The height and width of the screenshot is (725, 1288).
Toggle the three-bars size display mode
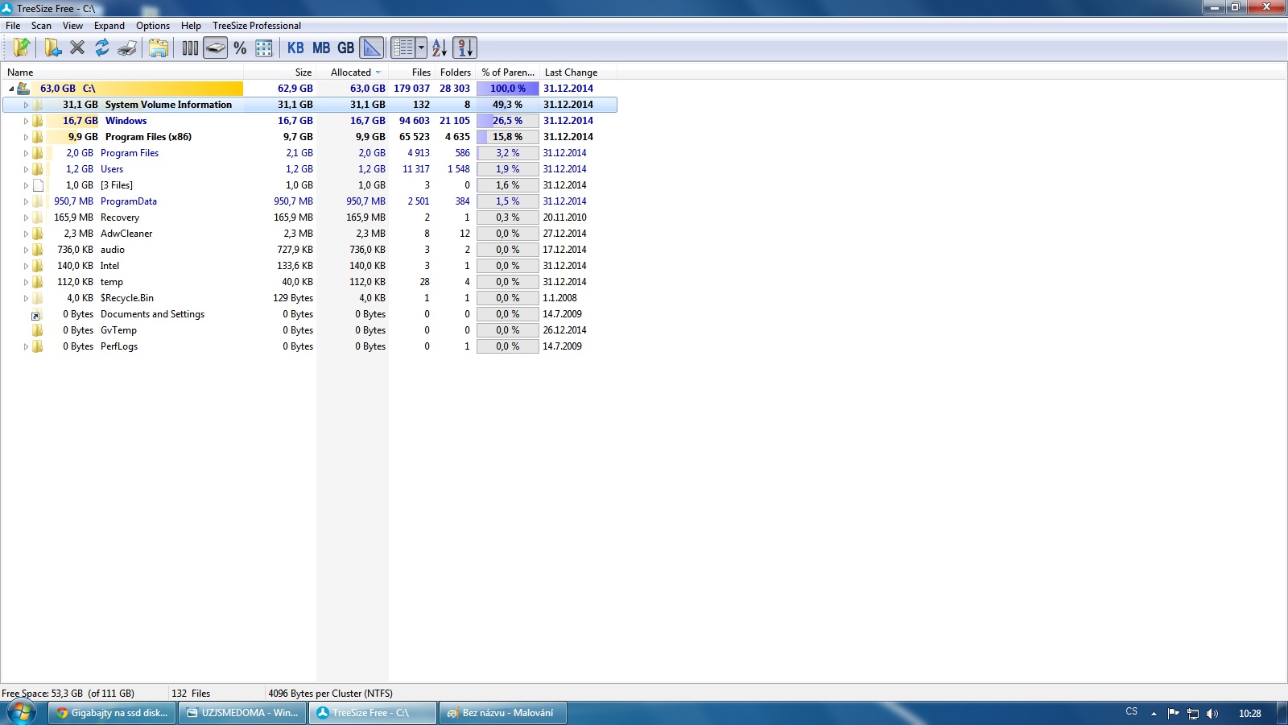click(190, 48)
